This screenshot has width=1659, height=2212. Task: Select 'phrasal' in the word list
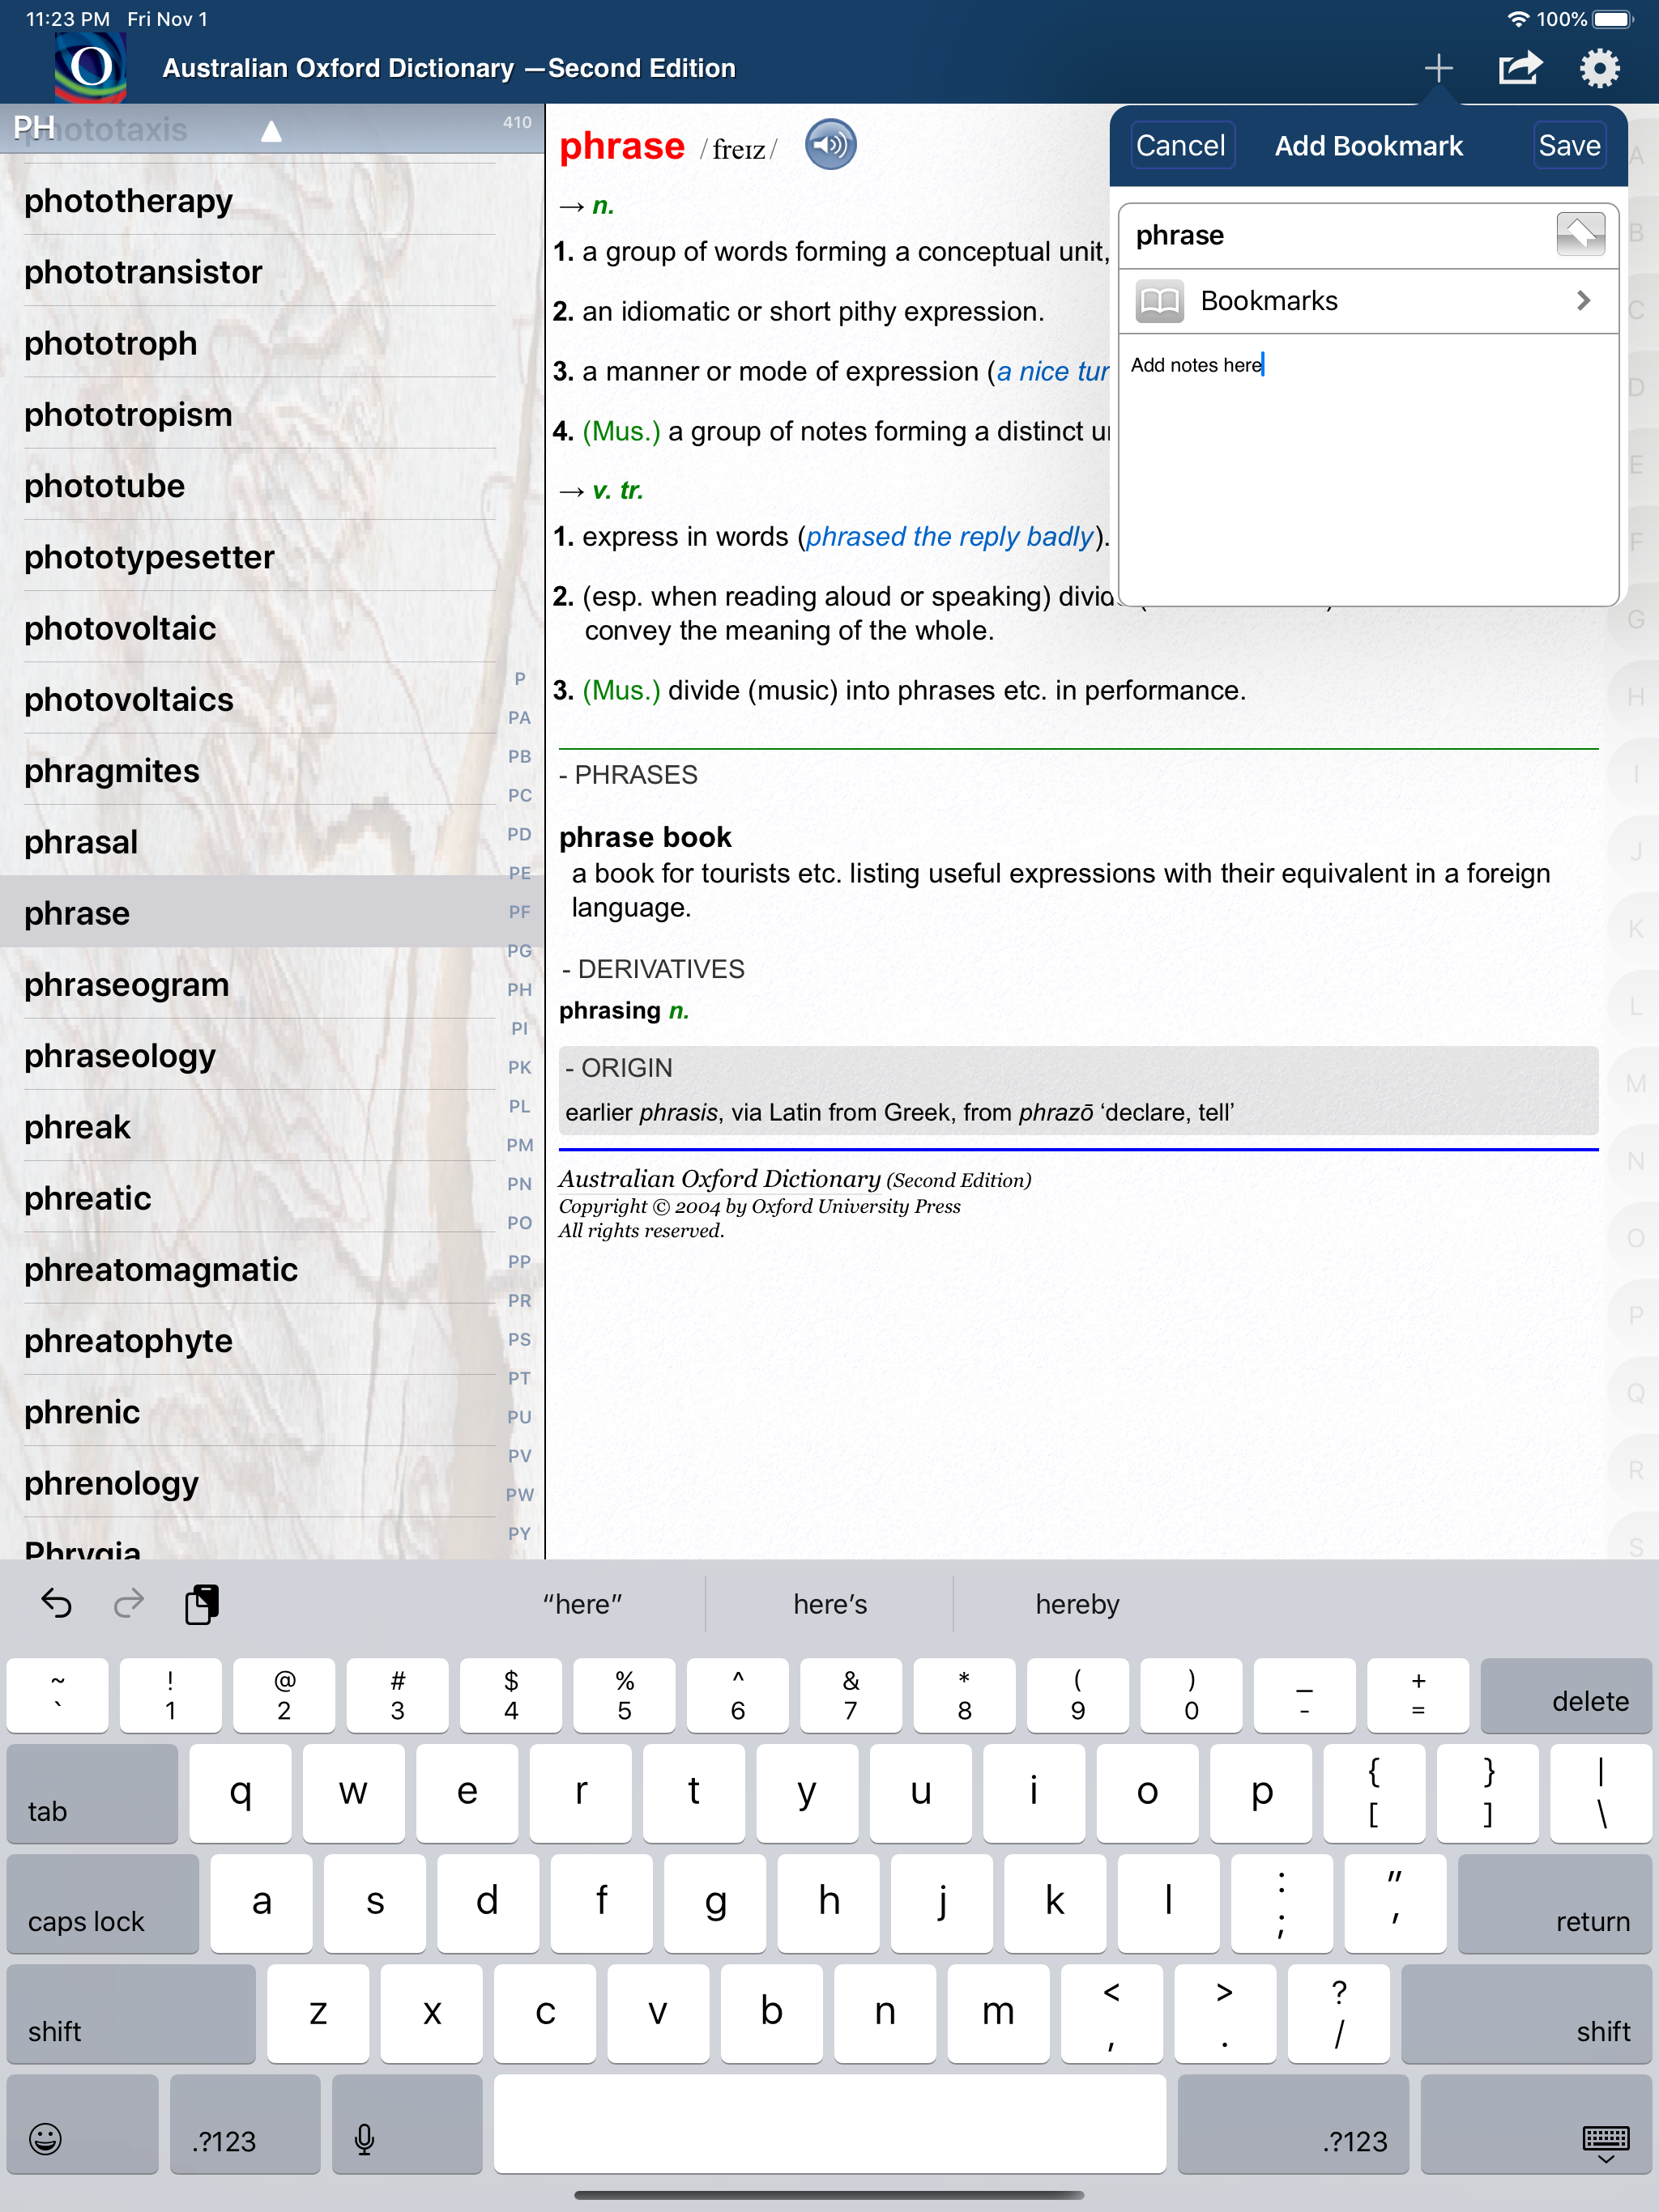[x=260, y=841]
